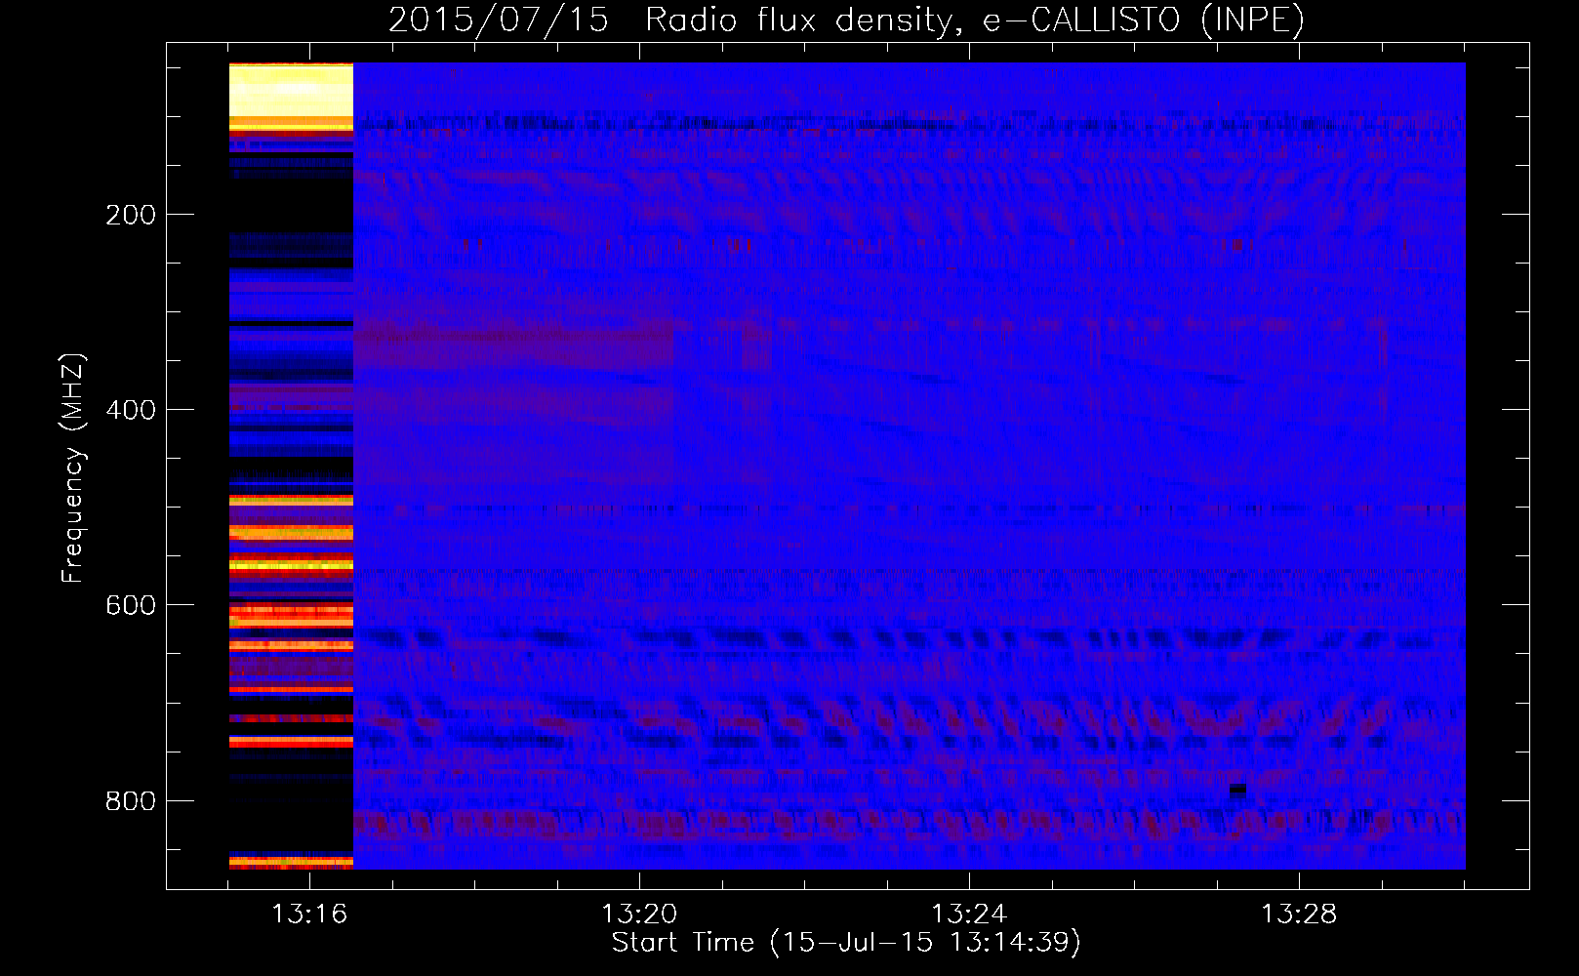The height and width of the screenshot is (976, 1579).
Task: Select the 'Start Time (15-Jul-15 13:14:39)' label
Action: [846, 943]
